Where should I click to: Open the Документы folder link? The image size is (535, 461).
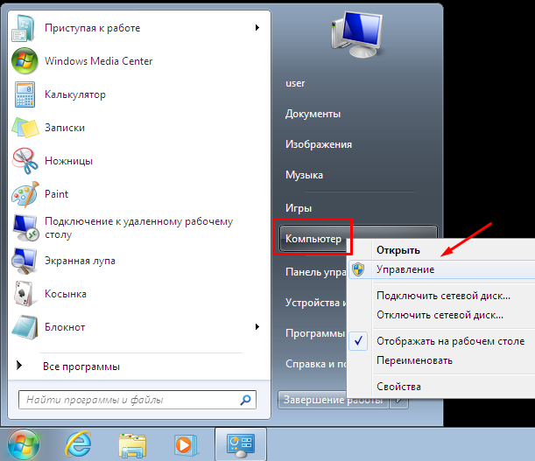[313, 114]
